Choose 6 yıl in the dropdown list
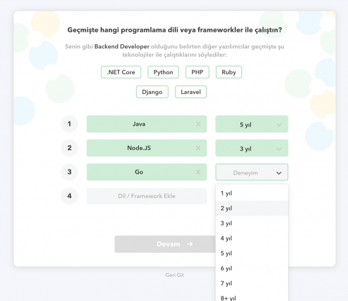Image resolution: width=348 pixels, height=301 pixels. click(x=252, y=268)
